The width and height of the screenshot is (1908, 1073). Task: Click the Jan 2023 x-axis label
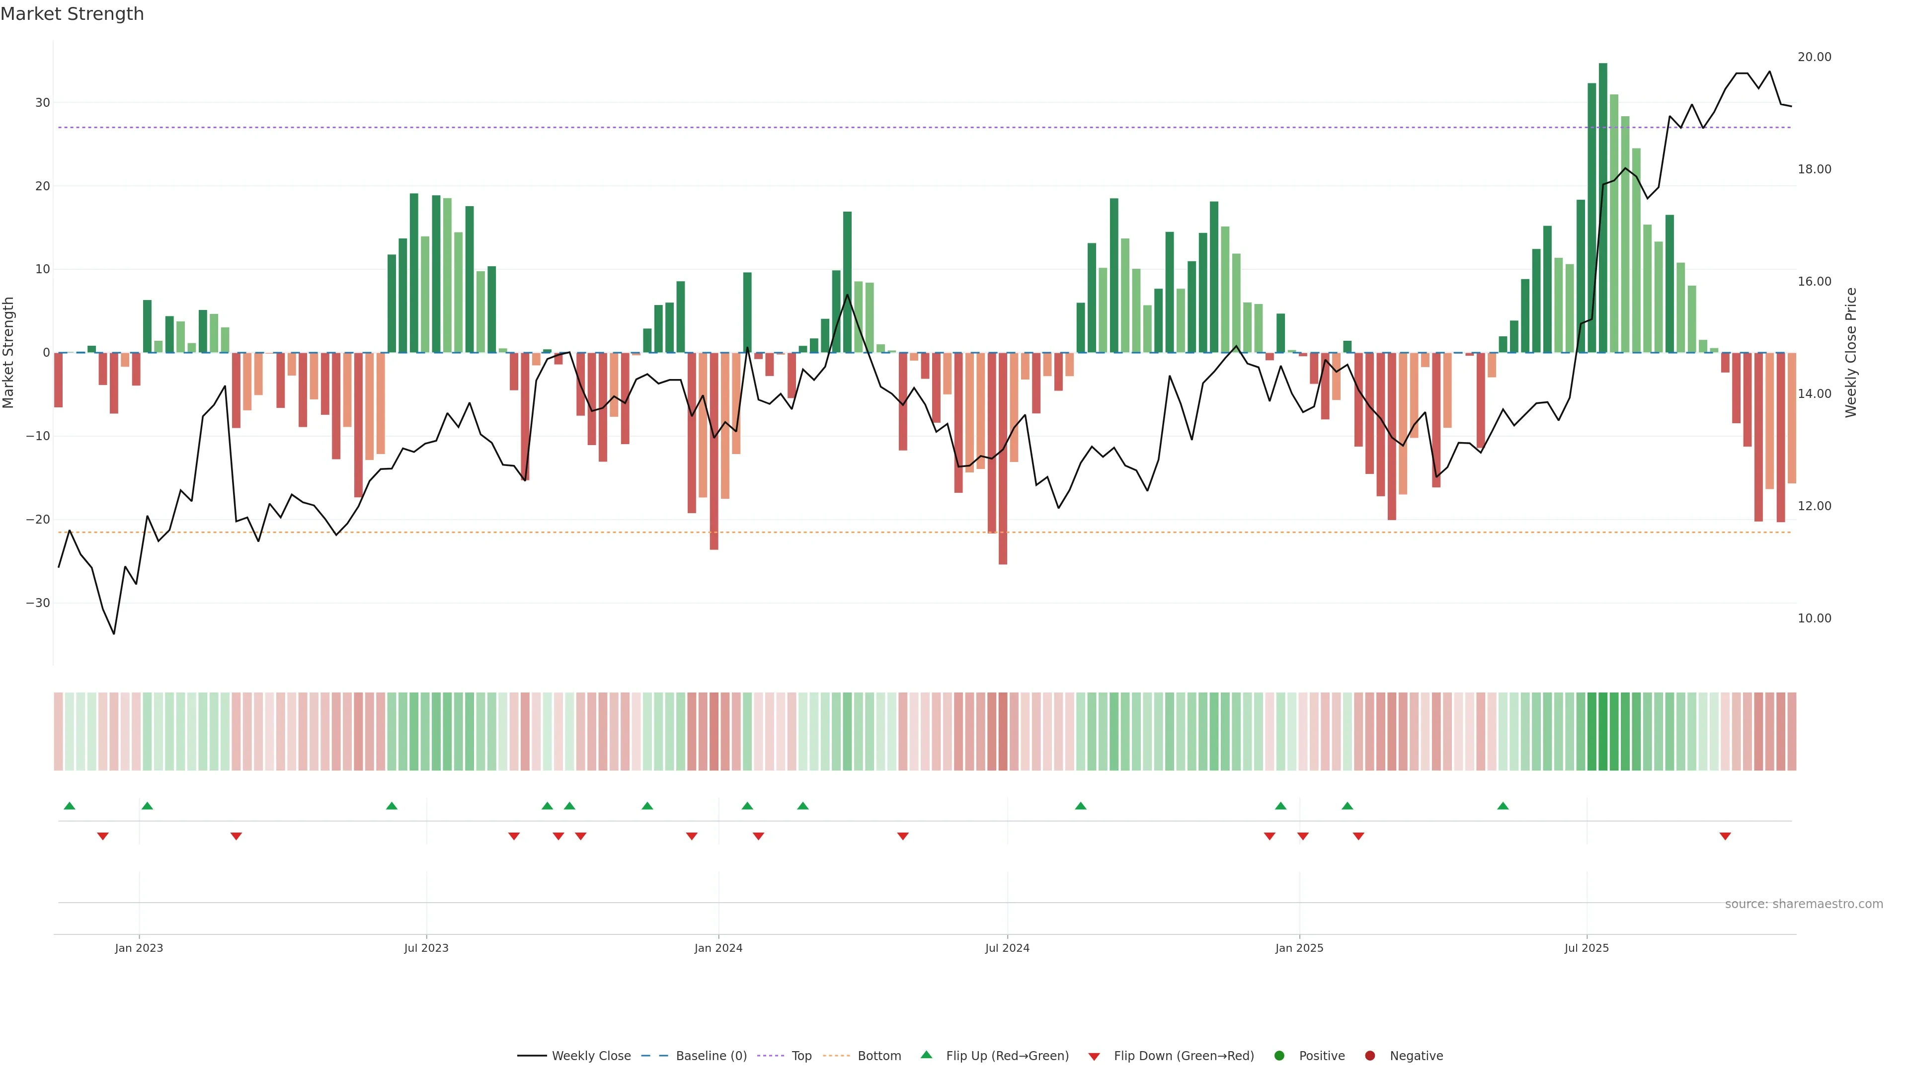(139, 948)
